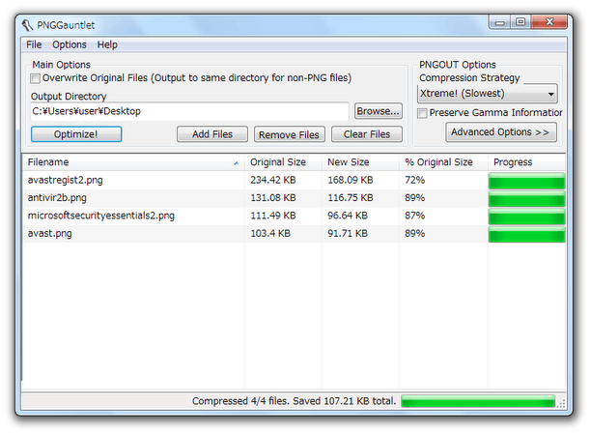591x433 pixels.
Task: Click the 131.08 KB original size cell
Action: [x=273, y=198]
